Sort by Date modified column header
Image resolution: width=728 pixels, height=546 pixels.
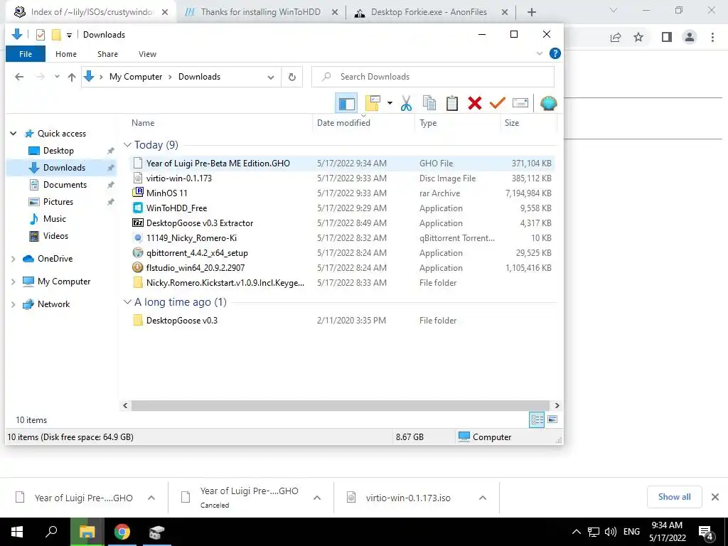point(343,123)
